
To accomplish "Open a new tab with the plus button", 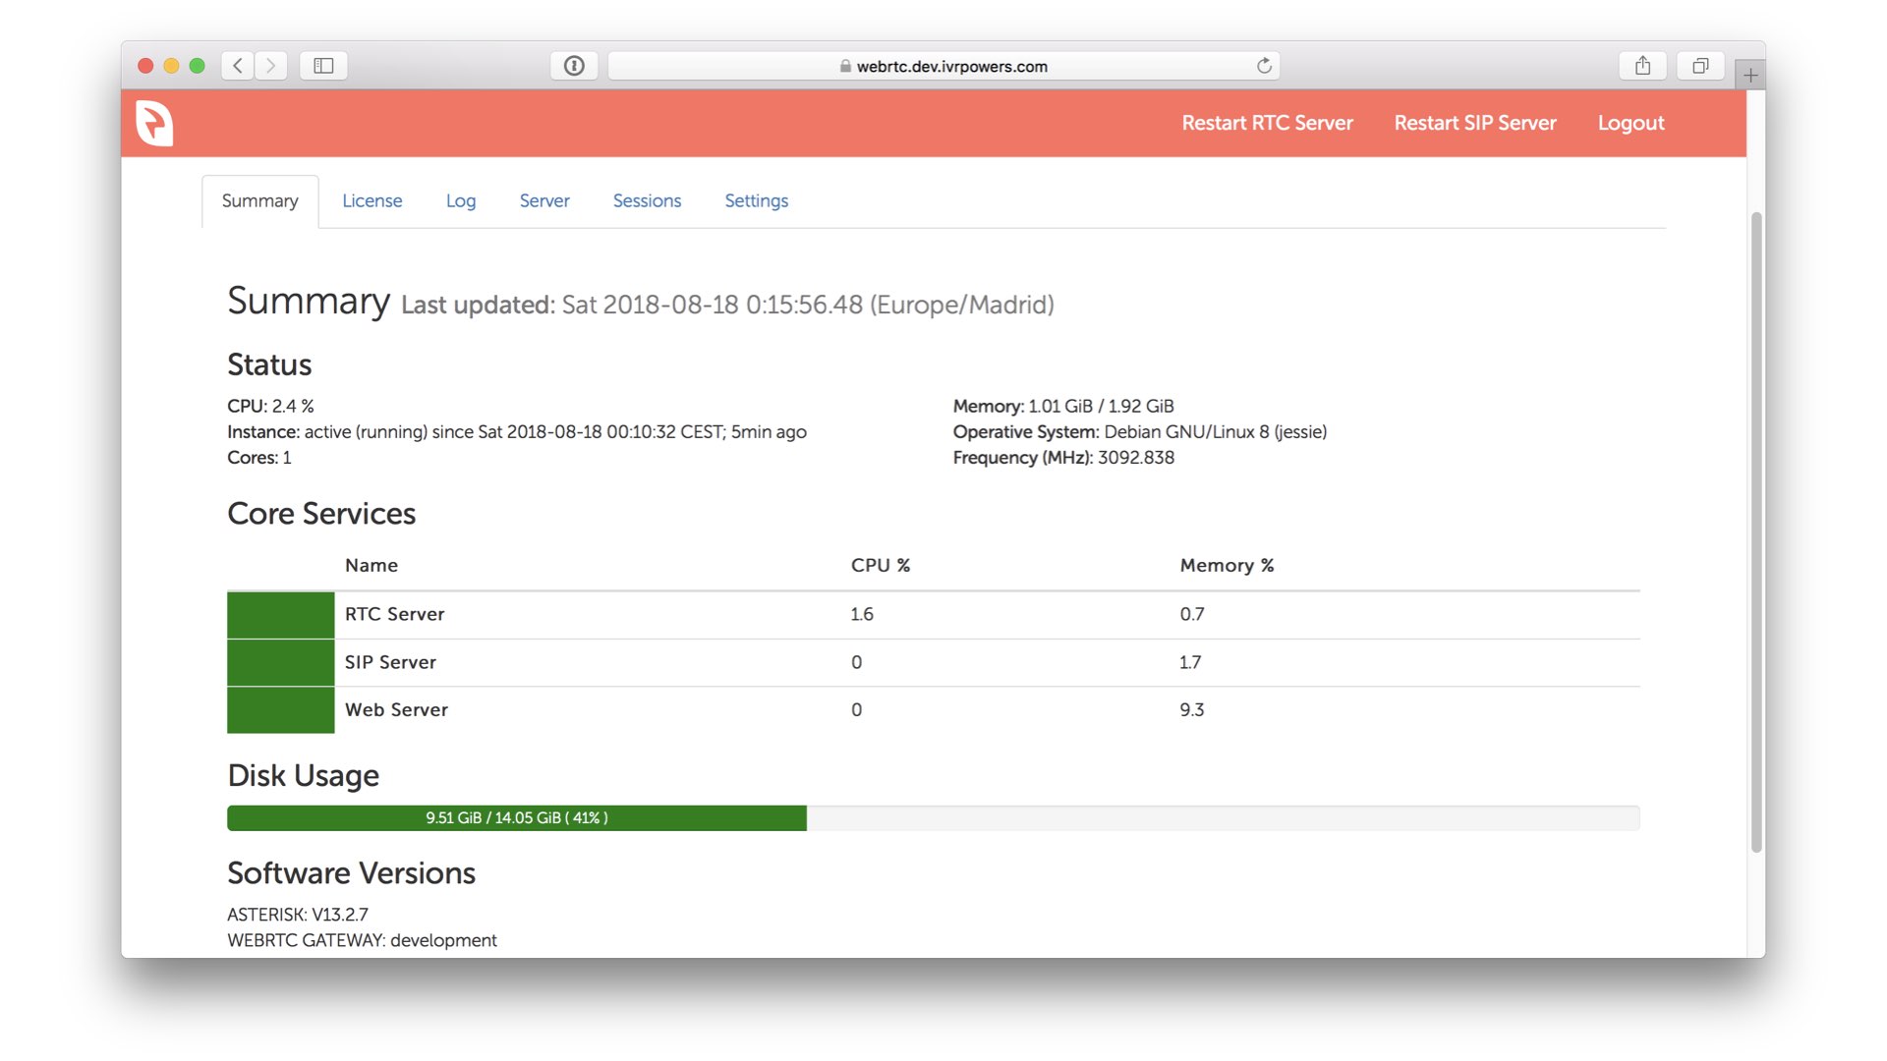I will [x=1750, y=75].
